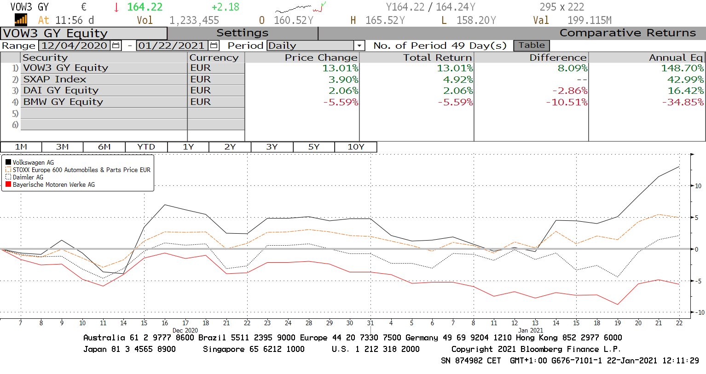Image resolution: width=706 pixels, height=374 pixels.
Task: Click the STOXX Europe 600 legend marker
Action: [x=8, y=170]
